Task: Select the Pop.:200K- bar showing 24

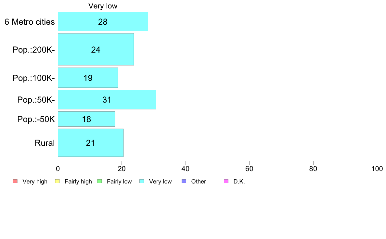Action: [x=96, y=49]
